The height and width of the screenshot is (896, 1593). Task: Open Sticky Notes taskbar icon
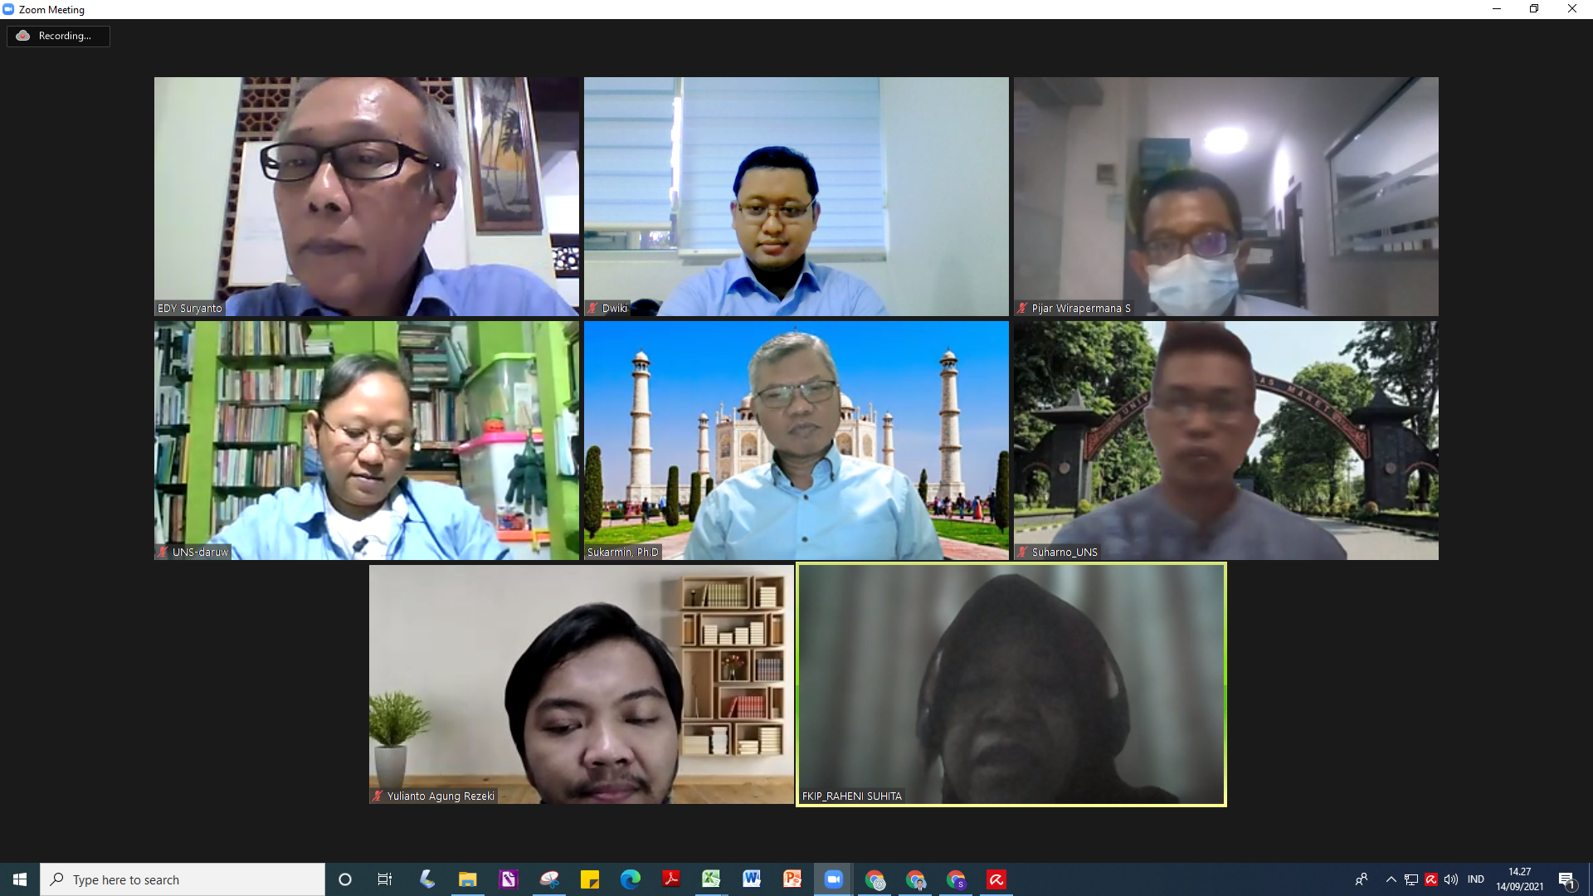point(590,879)
